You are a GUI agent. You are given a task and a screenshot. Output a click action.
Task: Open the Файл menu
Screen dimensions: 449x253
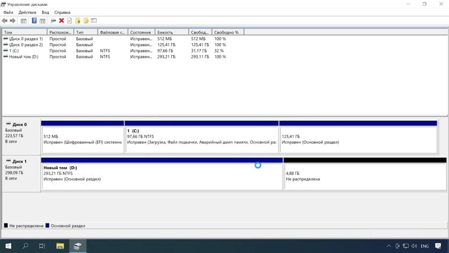pos(8,12)
